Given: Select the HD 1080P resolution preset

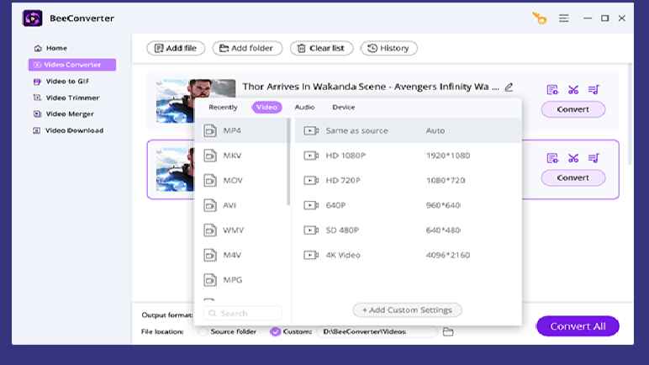Looking at the screenshot, I should click(x=346, y=156).
